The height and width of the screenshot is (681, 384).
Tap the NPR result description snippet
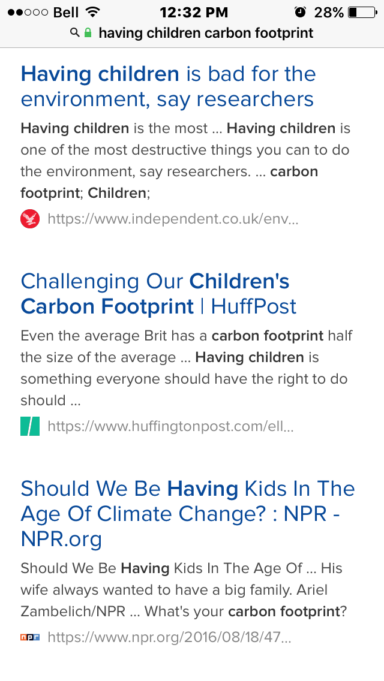click(x=184, y=590)
